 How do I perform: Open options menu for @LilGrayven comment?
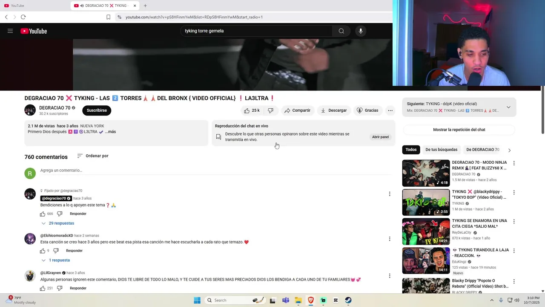(389, 276)
